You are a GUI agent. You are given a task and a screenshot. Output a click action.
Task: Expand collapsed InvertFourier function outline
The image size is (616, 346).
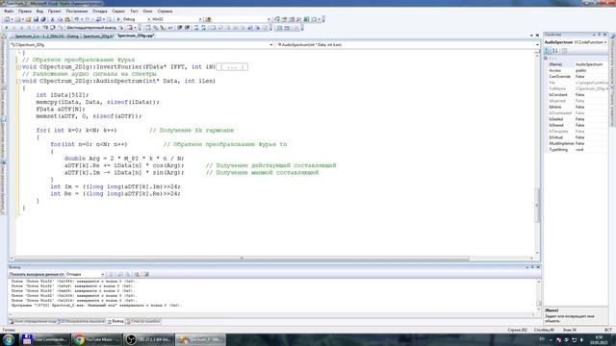(x=18, y=67)
